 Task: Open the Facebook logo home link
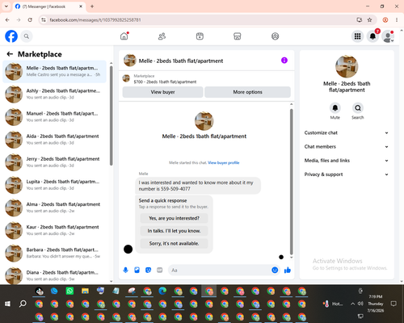[11, 36]
